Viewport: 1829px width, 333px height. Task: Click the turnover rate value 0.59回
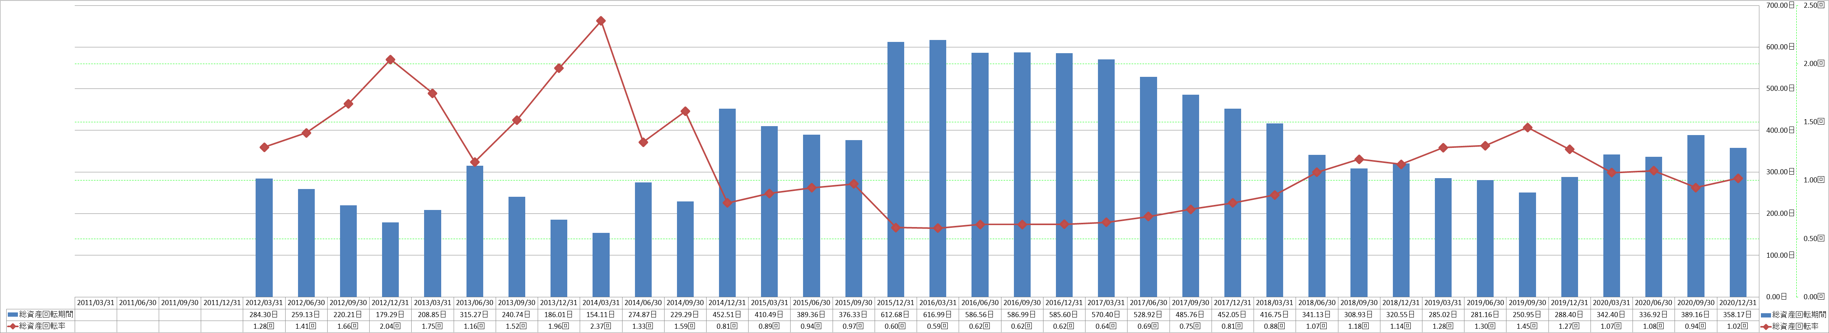pos(937,327)
